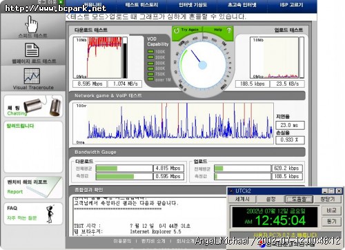Click the 23.5 KB/s upload value
The image size is (345, 250).
tap(288, 84)
